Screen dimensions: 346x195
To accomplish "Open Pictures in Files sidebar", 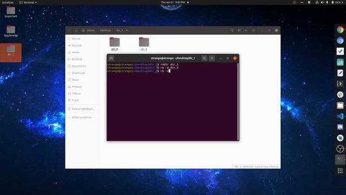I will coord(82,87).
